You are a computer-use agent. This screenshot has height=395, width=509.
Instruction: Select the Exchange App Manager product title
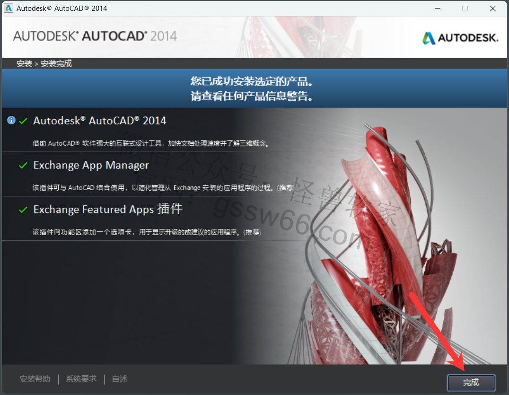click(x=91, y=165)
